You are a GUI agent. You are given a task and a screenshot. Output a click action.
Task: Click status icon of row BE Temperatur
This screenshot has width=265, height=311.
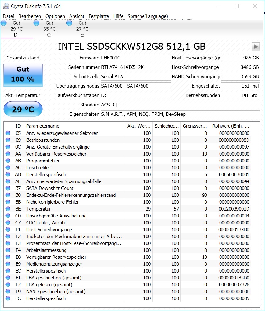[x=8, y=209]
